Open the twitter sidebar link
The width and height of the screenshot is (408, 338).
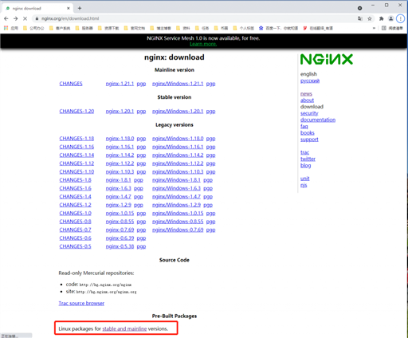308,159
